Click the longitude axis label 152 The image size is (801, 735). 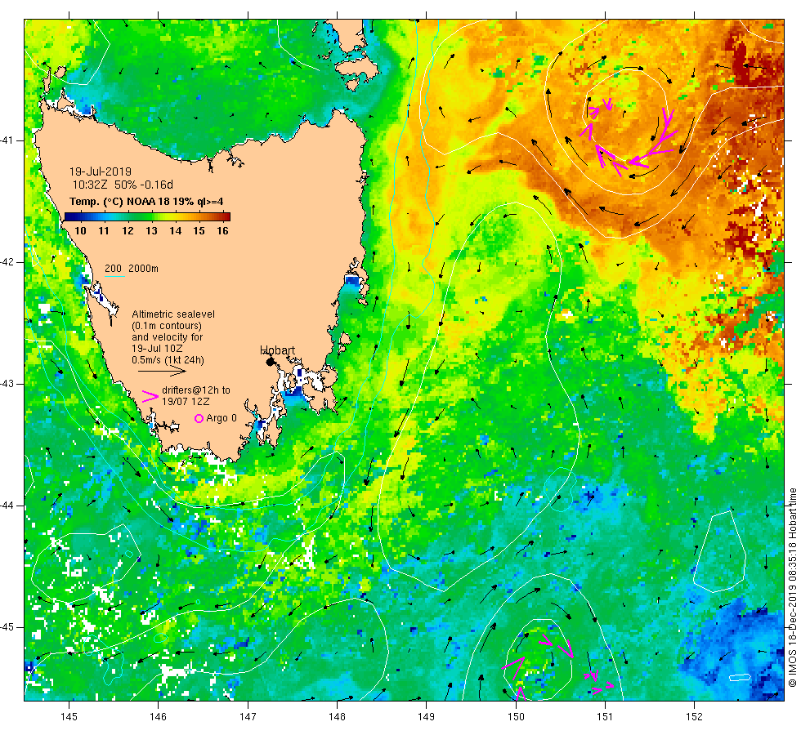click(x=694, y=717)
